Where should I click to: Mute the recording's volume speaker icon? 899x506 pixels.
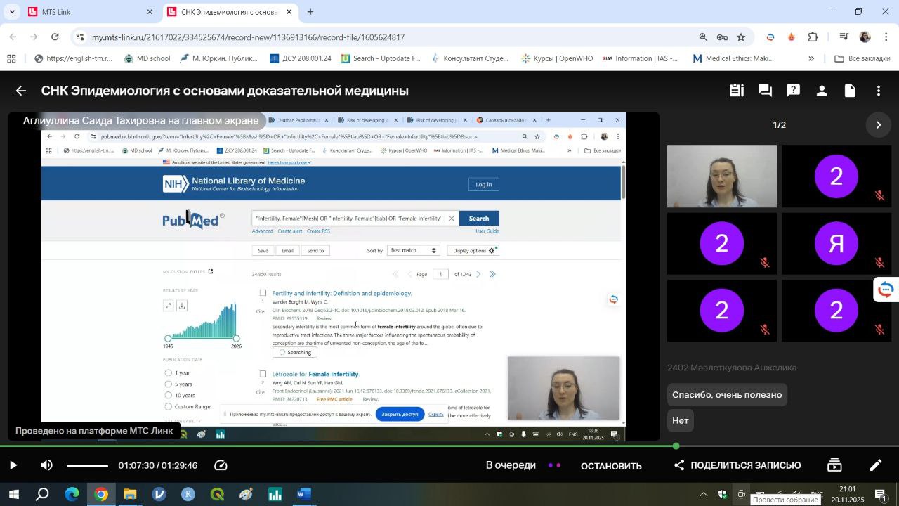point(46,465)
